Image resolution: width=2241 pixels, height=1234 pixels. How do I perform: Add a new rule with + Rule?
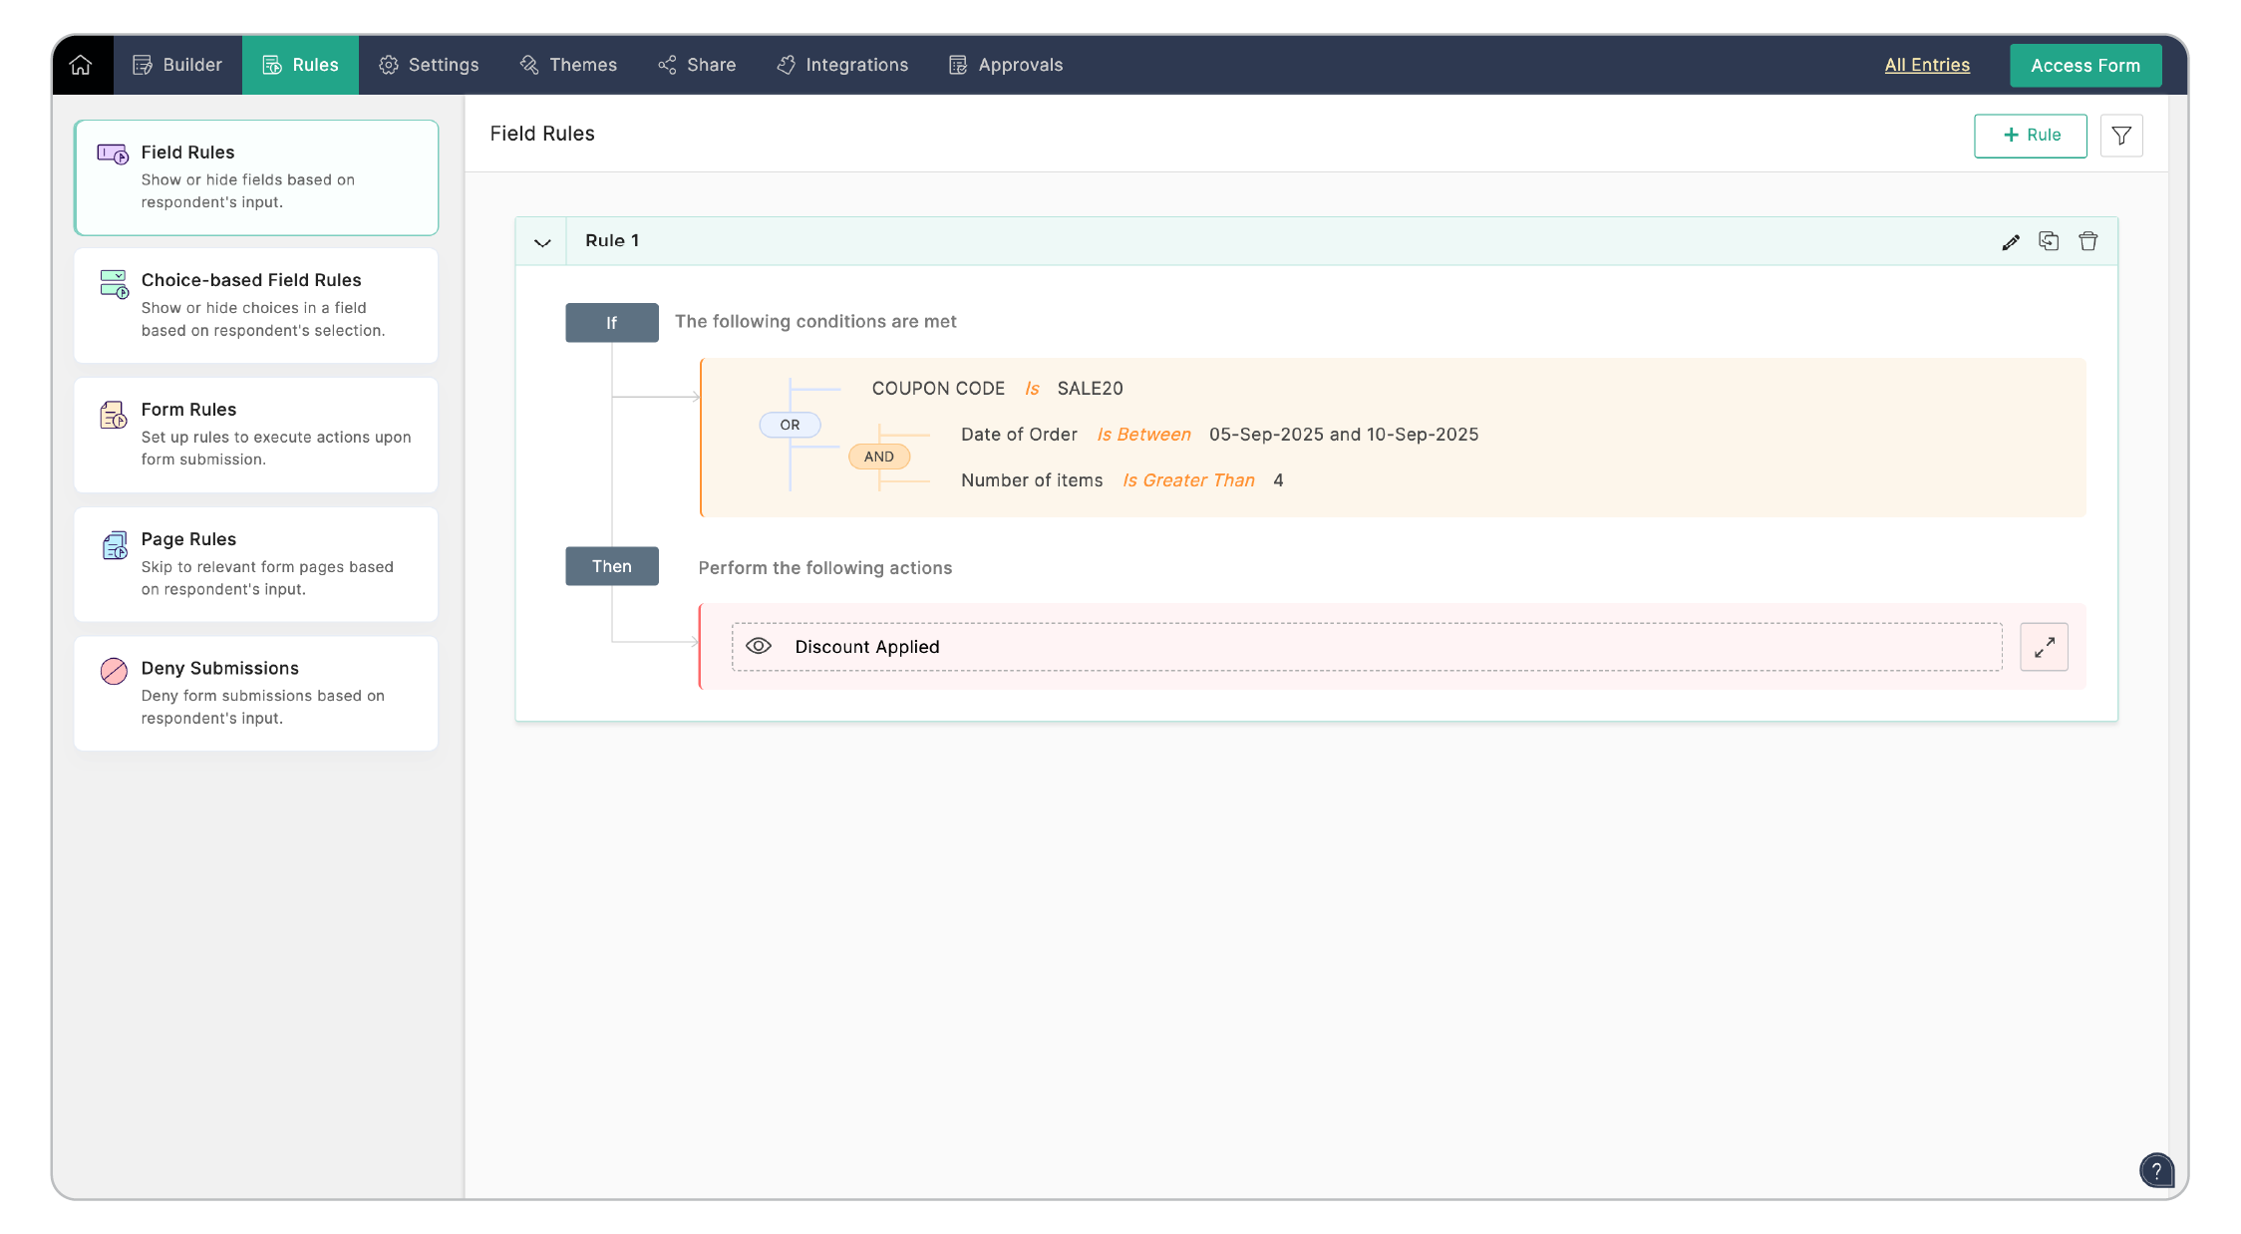(x=2030, y=136)
